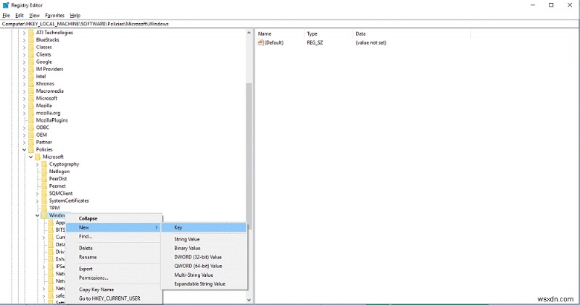Click the Type column header

pos(328,33)
